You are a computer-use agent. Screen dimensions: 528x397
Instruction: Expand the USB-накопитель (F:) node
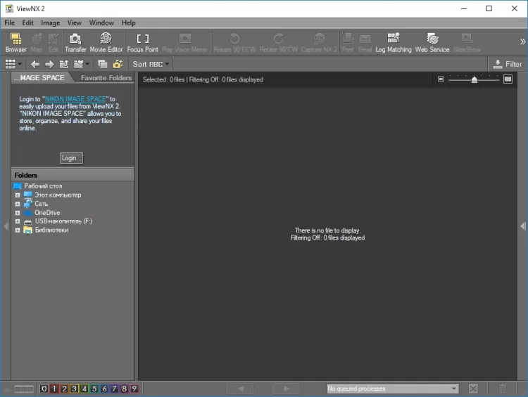(18, 221)
